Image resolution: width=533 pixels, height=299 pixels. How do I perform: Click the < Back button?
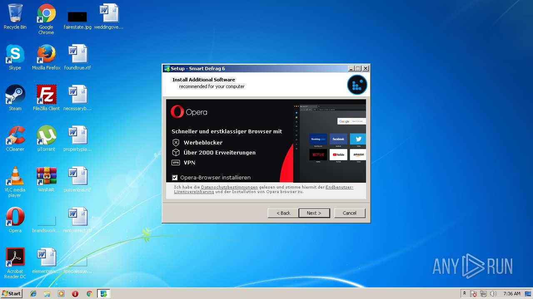pyautogui.click(x=283, y=213)
